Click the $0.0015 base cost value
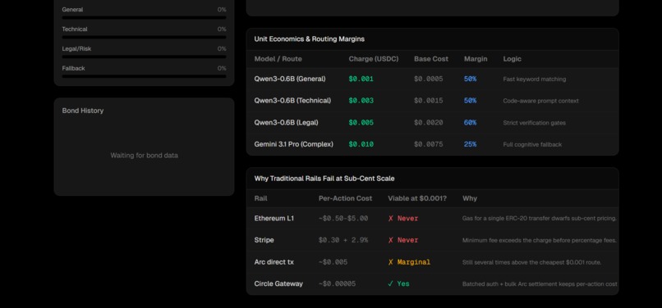The height and width of the screenshot is (308, 662). (429, 101)
